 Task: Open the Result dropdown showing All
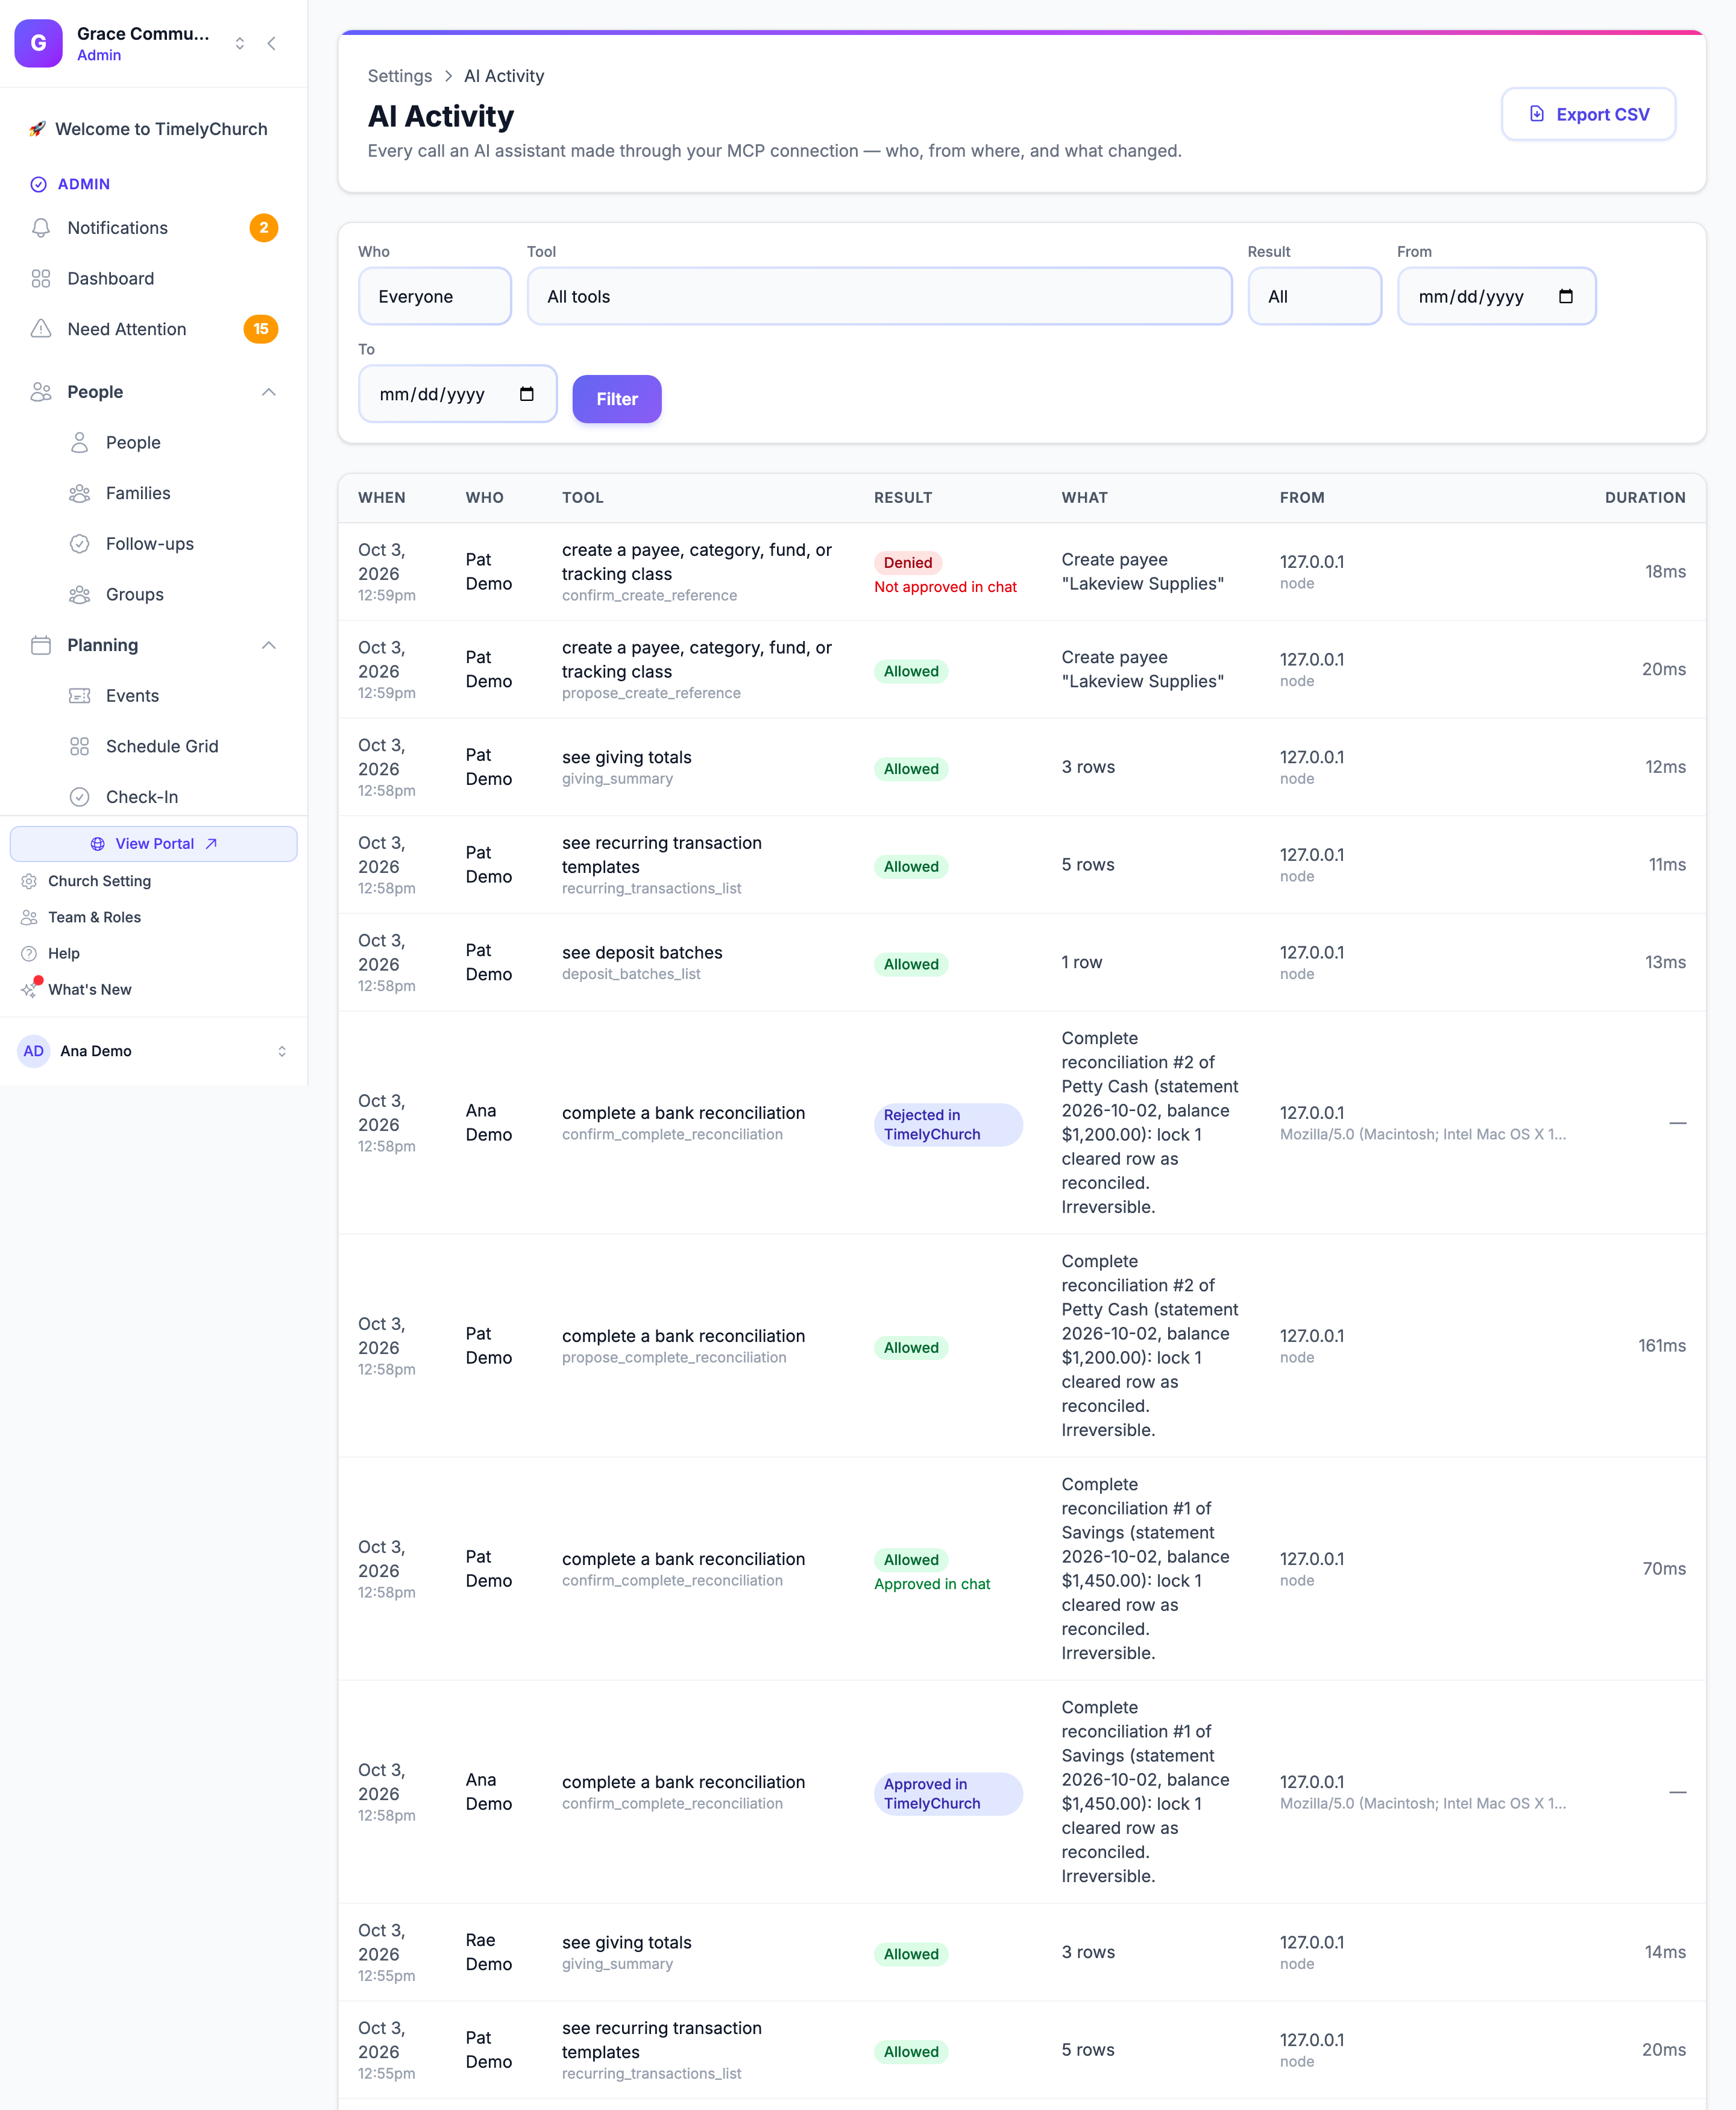point(1314,296)
